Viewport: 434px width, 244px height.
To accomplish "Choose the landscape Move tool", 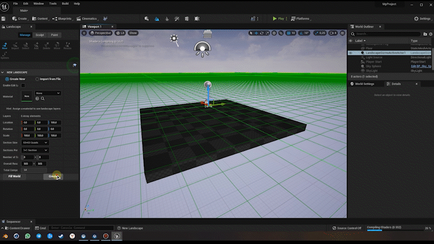I will (57, 46).
